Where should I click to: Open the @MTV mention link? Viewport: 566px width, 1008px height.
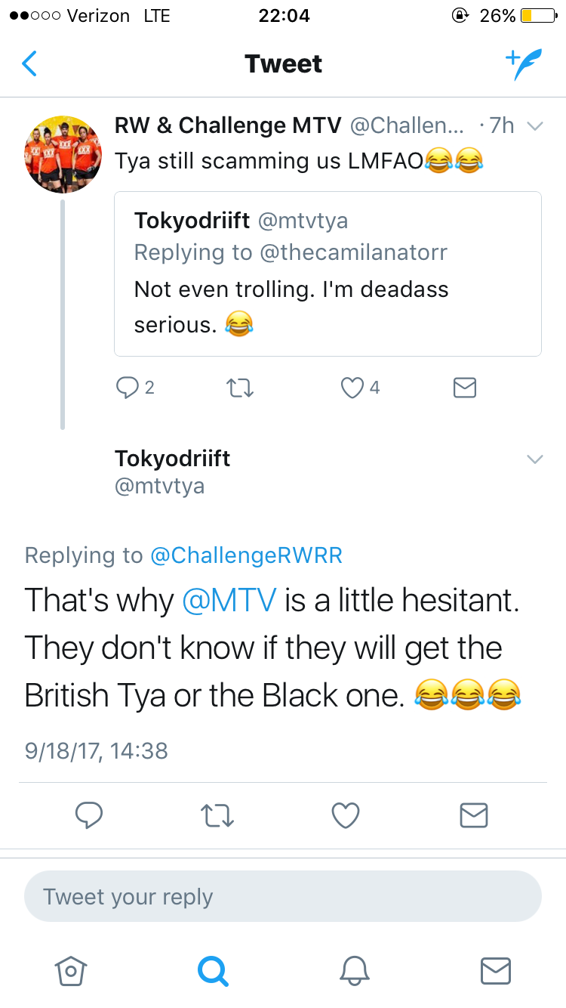pyautogui.click(x=229, y=601)
